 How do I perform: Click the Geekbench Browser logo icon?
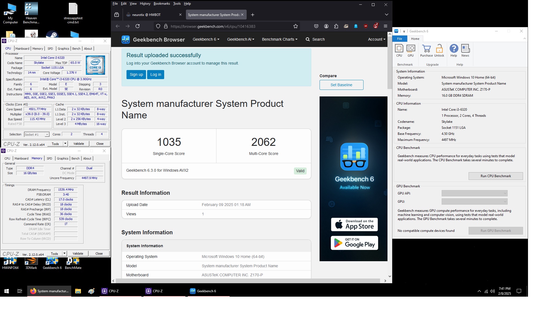point(126,40)
